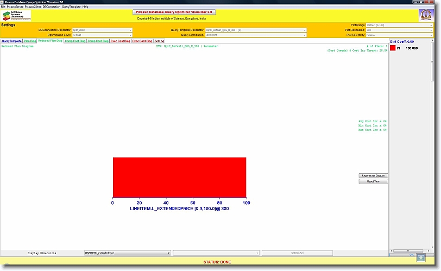Click the red P1 plan color swatch
The height and width of the screenshot is (271, 441).
[393, 48]
